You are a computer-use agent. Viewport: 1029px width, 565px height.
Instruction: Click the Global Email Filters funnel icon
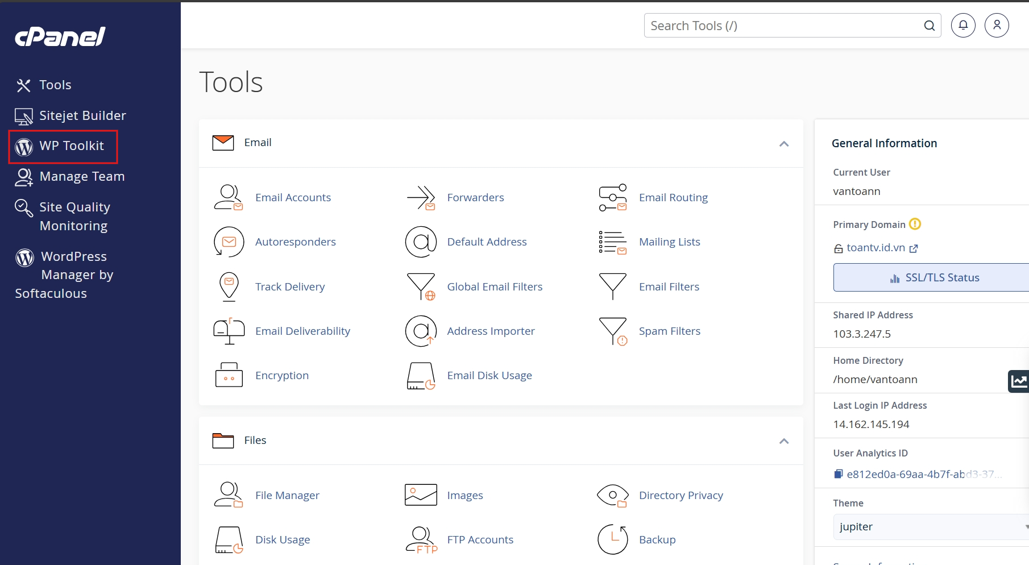pyautogui.click(x=421, y=286)
